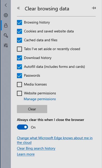Uncheck the Passwords checkbox
This screenshot has height=168, width=102.
pos(19,76)
